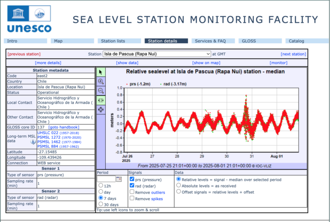Switch to the Map tab

pos(58,41)
